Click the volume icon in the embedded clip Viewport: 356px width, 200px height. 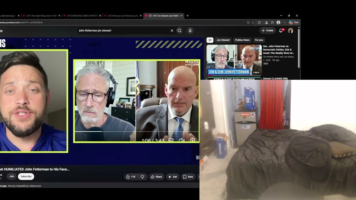pyautogui.click(x=182, y=140)
